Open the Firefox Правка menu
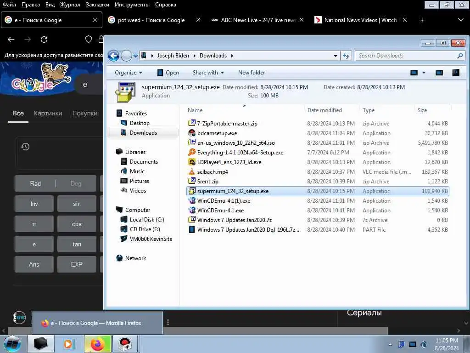470x353 pixels. pos(31,5)
